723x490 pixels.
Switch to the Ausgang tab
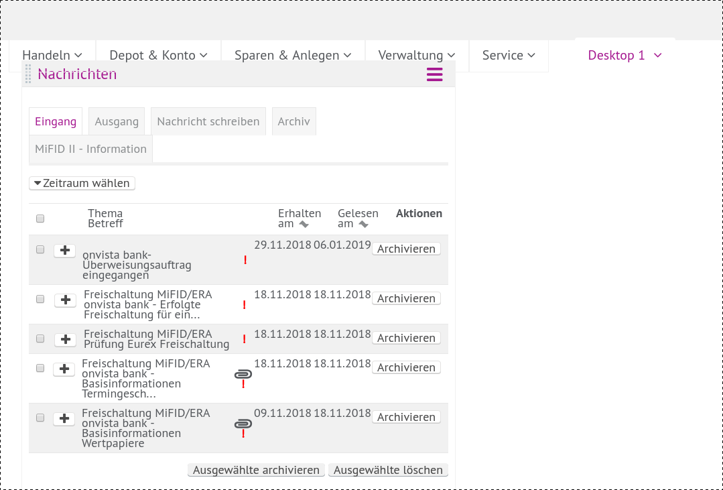117,121
